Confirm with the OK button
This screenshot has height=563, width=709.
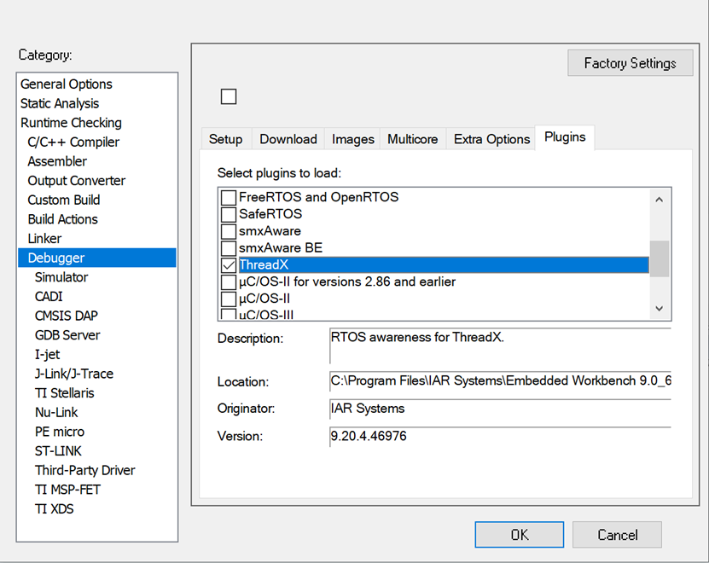519,535
